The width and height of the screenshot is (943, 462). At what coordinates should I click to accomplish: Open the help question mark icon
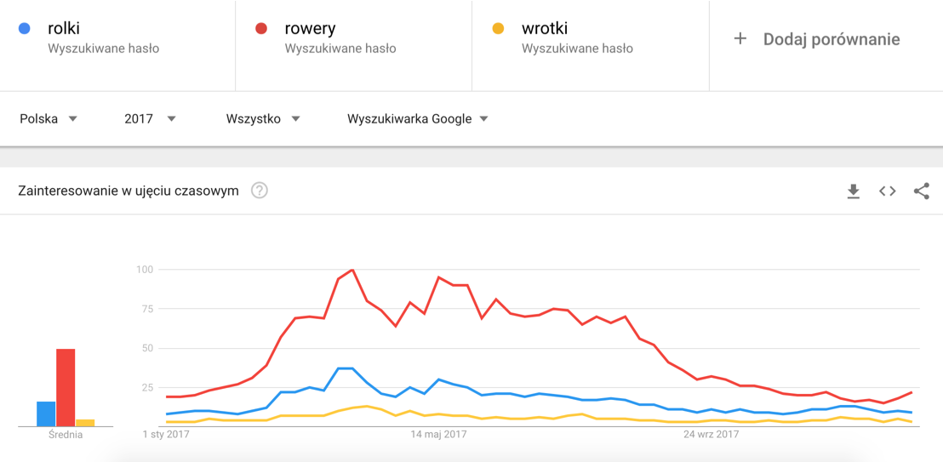click(x=260, y=191)
